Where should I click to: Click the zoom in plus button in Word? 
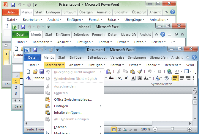click(x=190, y=129)
